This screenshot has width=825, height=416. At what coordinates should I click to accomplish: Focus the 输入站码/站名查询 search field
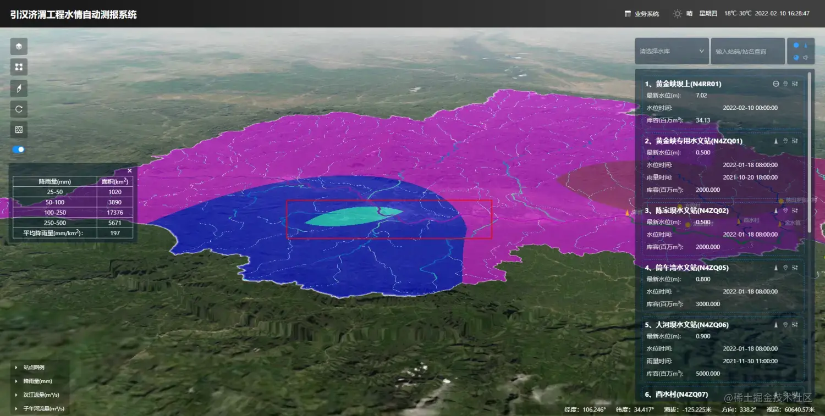pyautogui.click(x=747, y=51)
